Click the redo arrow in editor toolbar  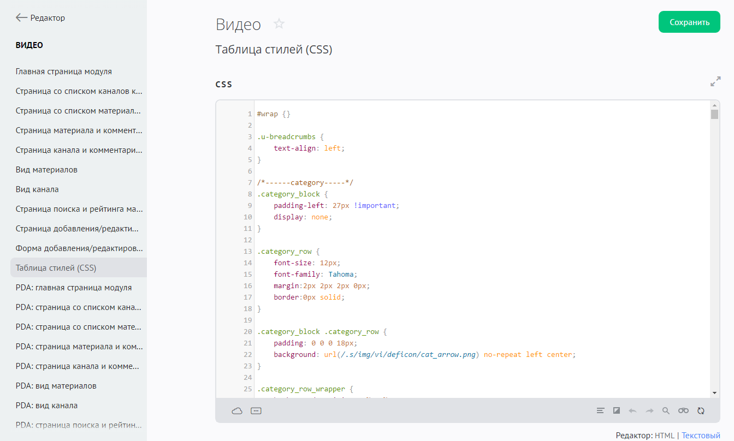649,411
